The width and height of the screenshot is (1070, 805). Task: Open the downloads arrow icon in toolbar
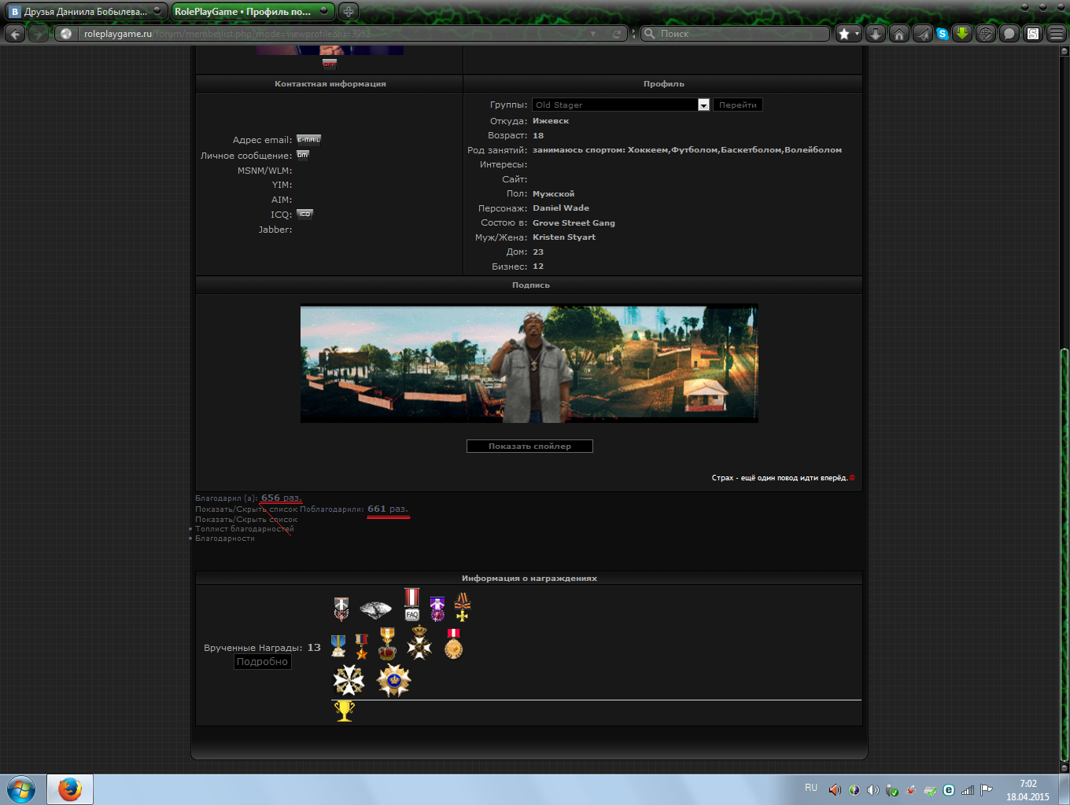[x=875, y=33]
